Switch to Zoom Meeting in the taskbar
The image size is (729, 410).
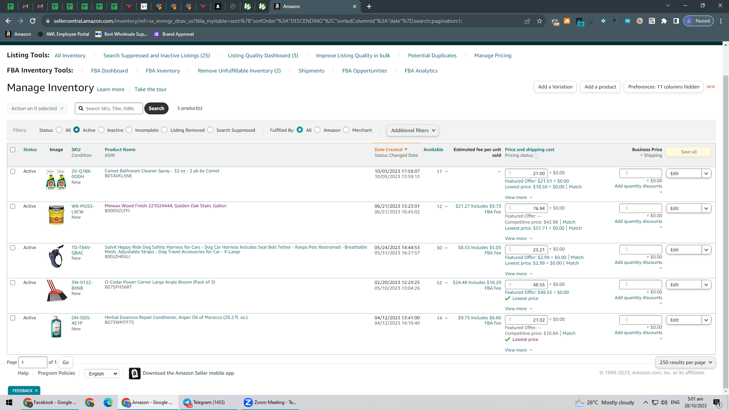[x=270, y=402]
